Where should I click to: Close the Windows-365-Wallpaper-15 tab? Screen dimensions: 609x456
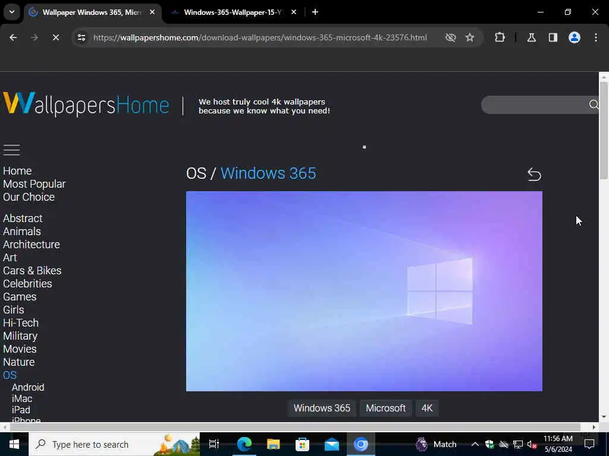point(294,12)
